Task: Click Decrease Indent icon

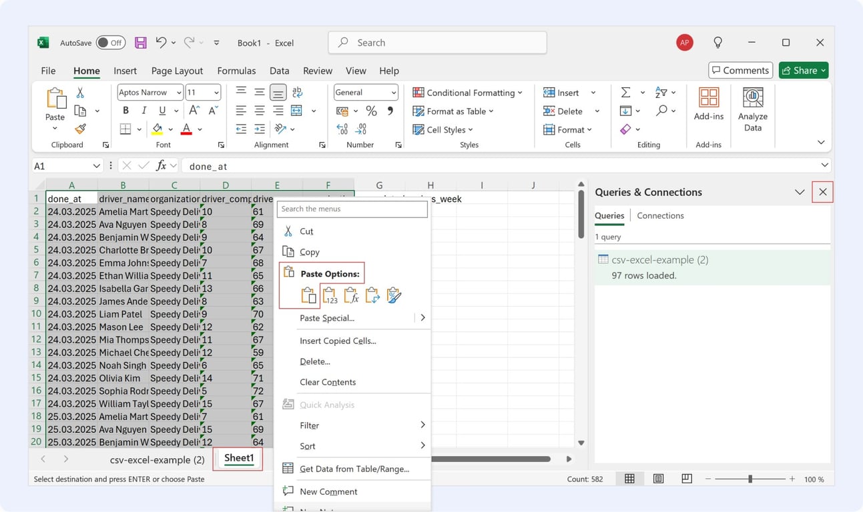Action: (241, 129)
